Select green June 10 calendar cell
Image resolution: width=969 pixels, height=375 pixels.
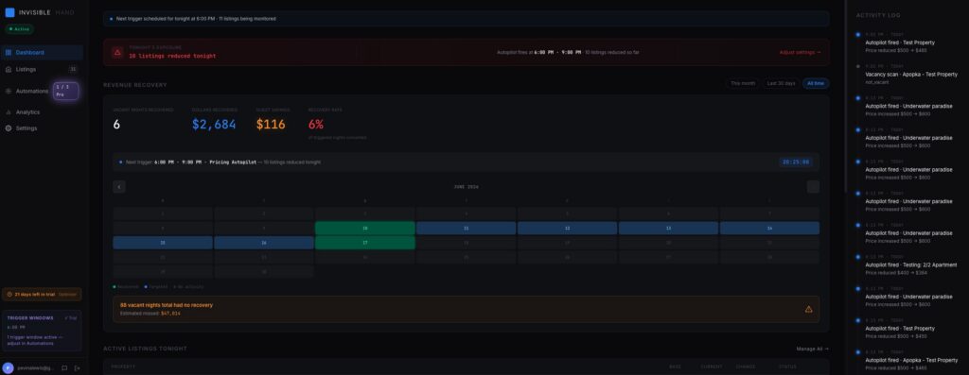365,229
